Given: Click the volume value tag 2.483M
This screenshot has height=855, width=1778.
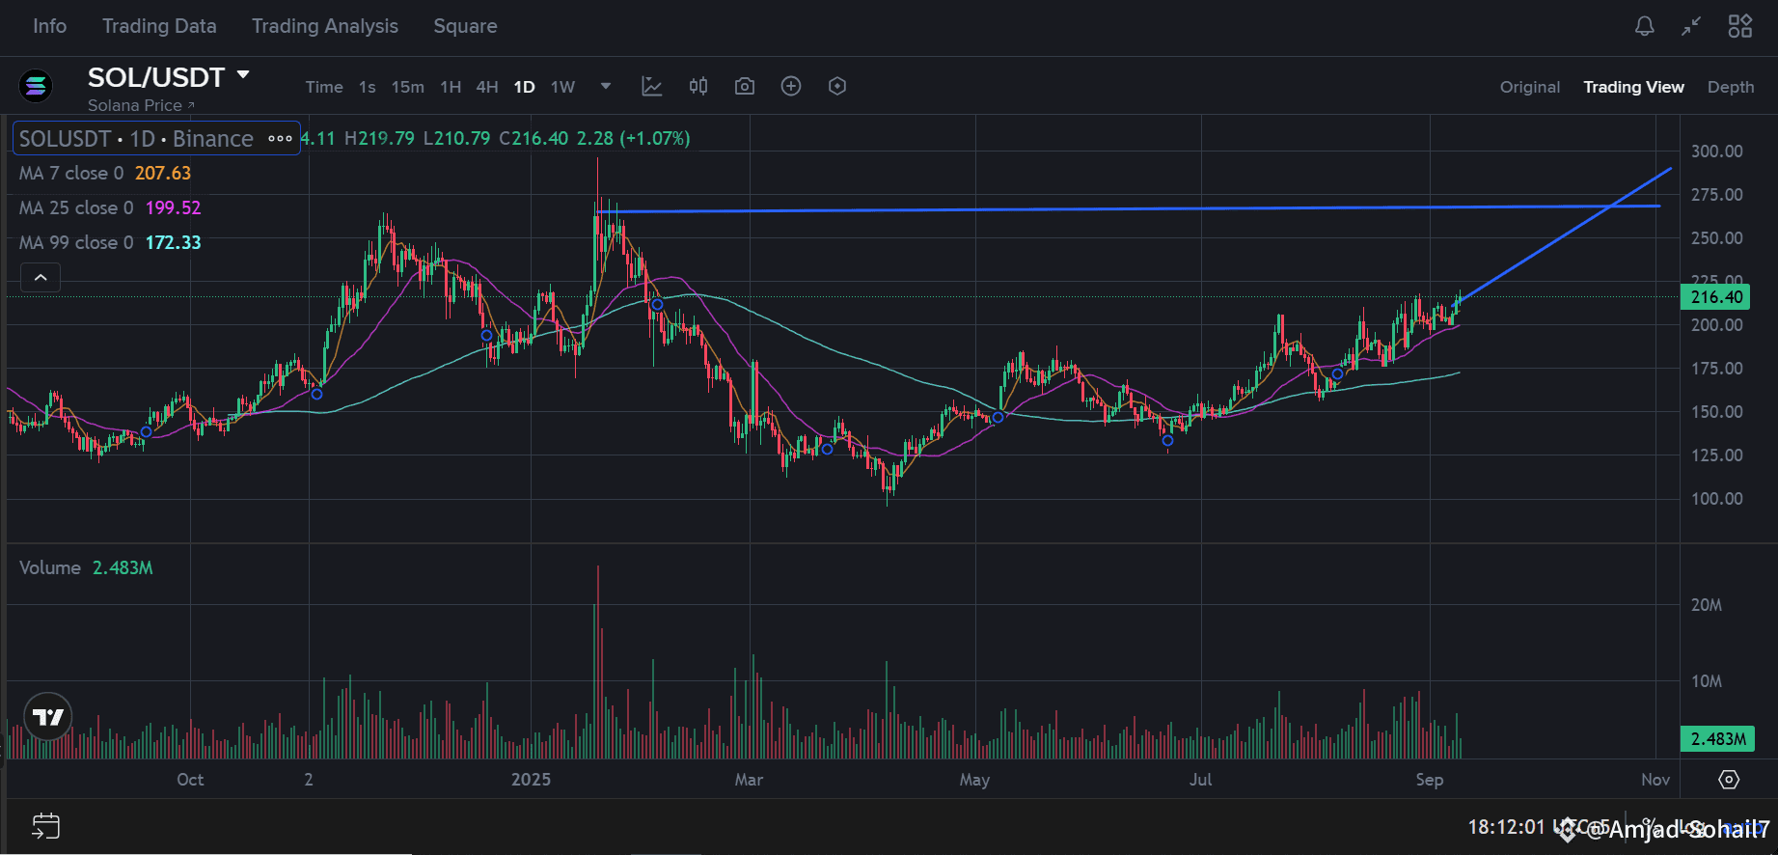Looking at the screenshot, I should tap(1717, 739).
